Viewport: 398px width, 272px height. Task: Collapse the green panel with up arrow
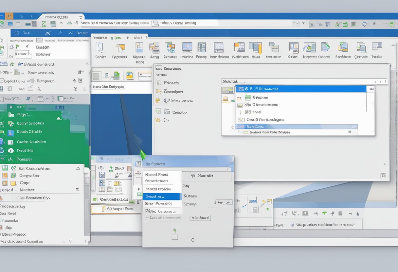point(59,118)
